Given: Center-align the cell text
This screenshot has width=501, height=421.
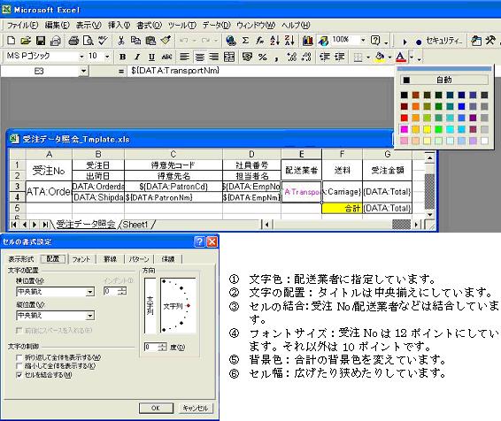Looking at the screenshot, I should coord(199,57).
